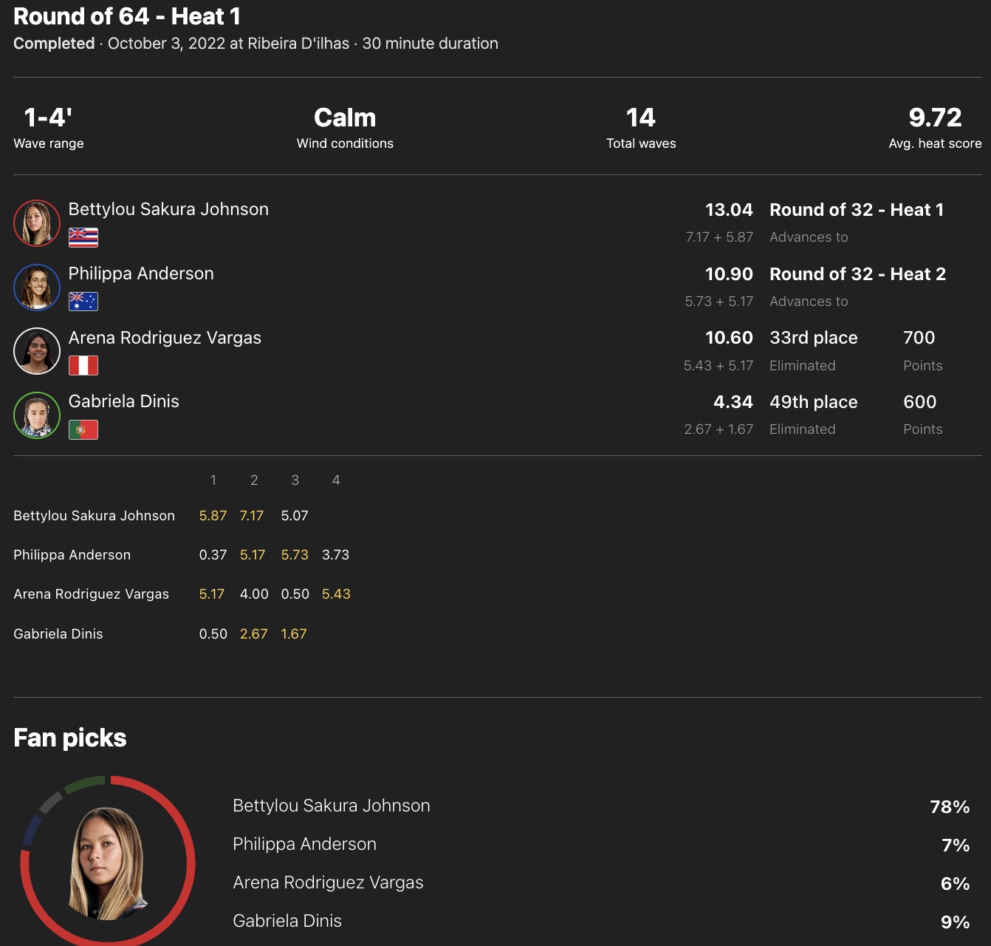The height and width of the screenshot is (946, 991).
Task: Open Bettylou Sakura Johnson's athlete name link in results
Action: click(x=168, y=209)
